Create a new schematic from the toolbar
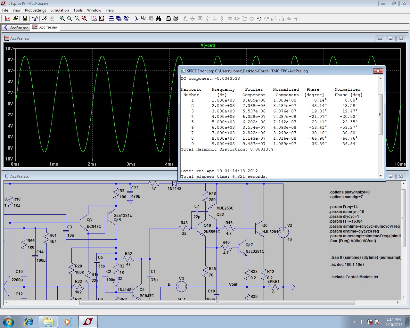410x328 pixels. point(8,19)
